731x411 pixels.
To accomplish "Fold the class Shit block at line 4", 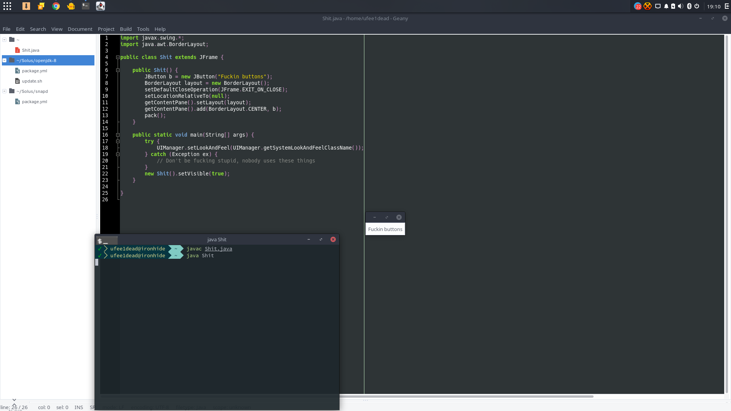I will (118, 57).
